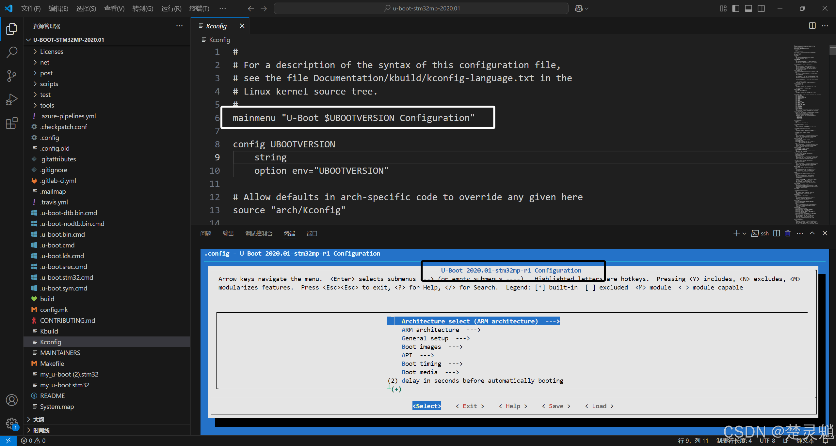The image size is (836, 446).
Task: Click the title bar search box
Action: pos(421,8)
